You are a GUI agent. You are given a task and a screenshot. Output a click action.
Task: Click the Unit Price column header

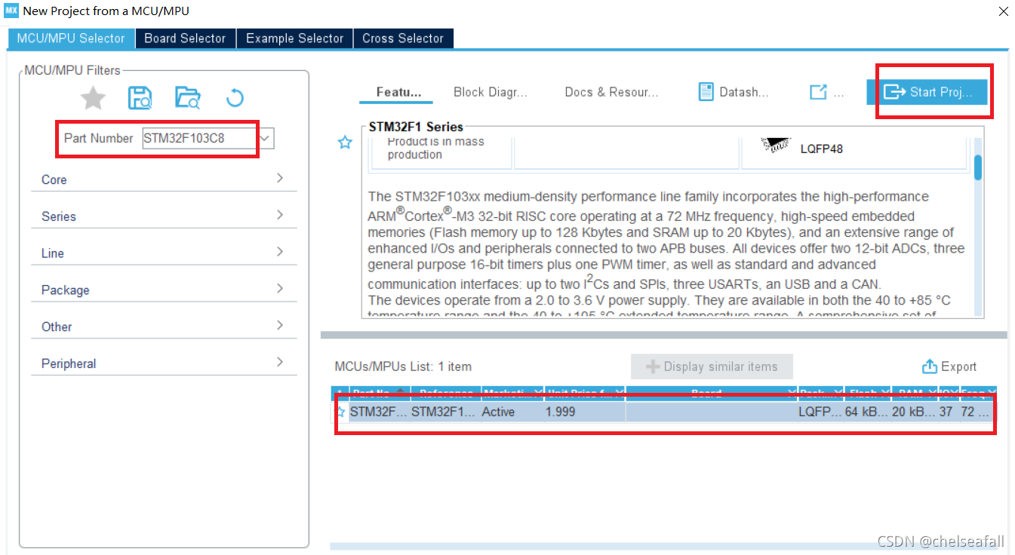point(585,393)
